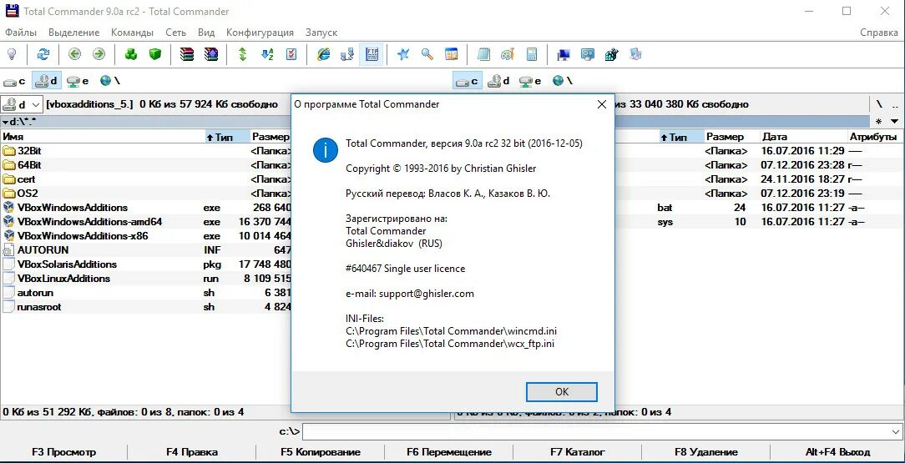905x463 pixels.
Task: Open the Сеть menu
Action: point(175,33)
